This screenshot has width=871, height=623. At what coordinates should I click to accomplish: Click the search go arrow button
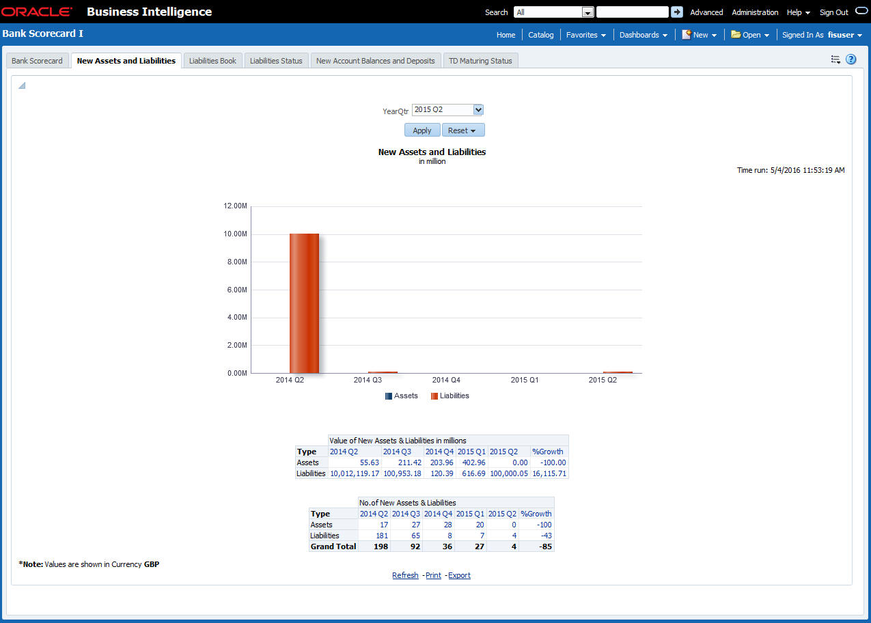pyautogui.click(x=677, y=12)
